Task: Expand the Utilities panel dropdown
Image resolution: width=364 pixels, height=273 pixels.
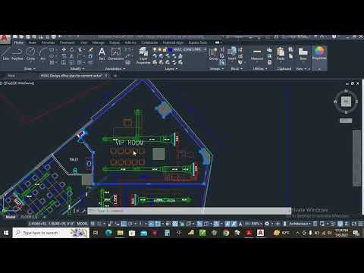Action: pyautogui.click(x=260, y=68)
